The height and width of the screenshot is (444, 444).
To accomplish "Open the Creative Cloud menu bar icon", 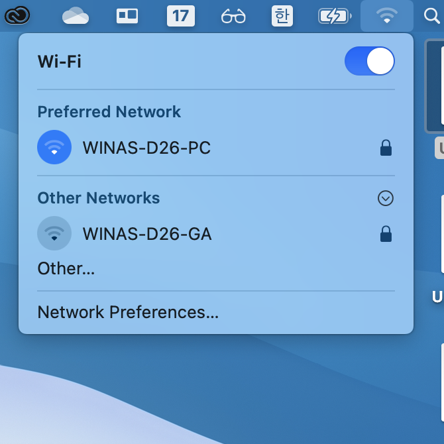I will (17, 15).
